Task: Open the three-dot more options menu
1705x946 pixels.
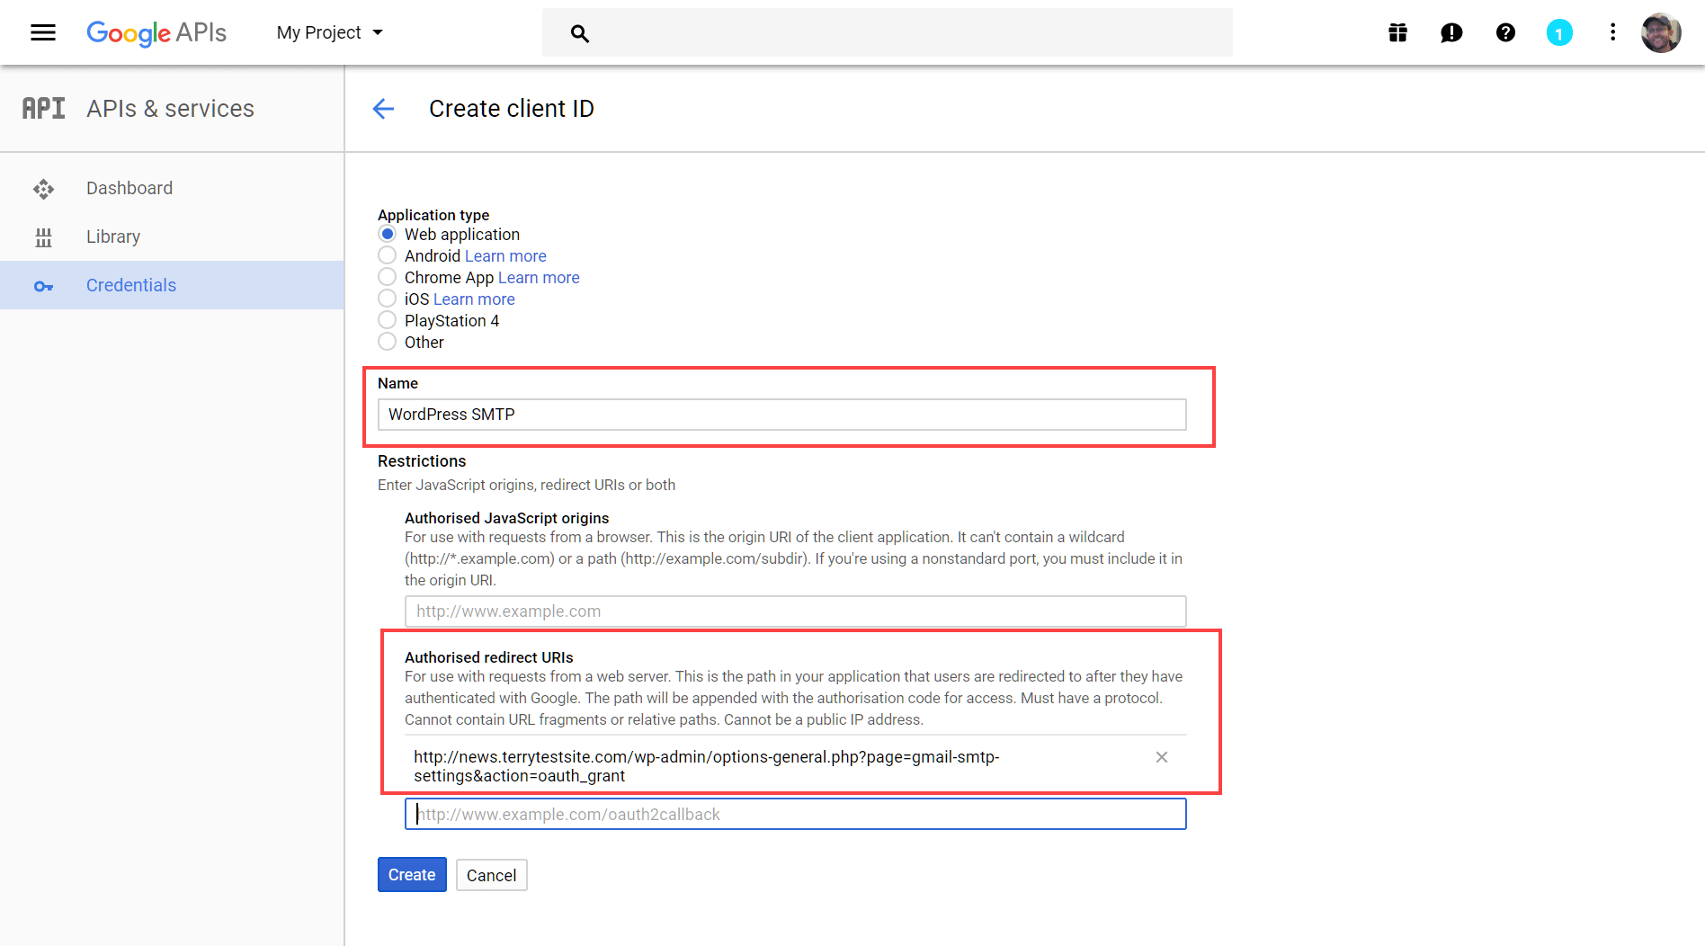Action: click(1612, 33)
